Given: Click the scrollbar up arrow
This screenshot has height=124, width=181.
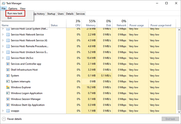Looking at the screenshot, I should [179, 30].
